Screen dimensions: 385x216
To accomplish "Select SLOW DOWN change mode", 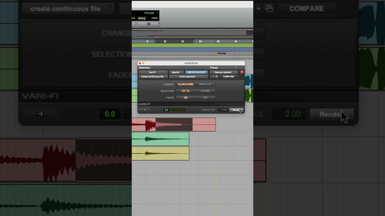I will [x=186, y=84].
